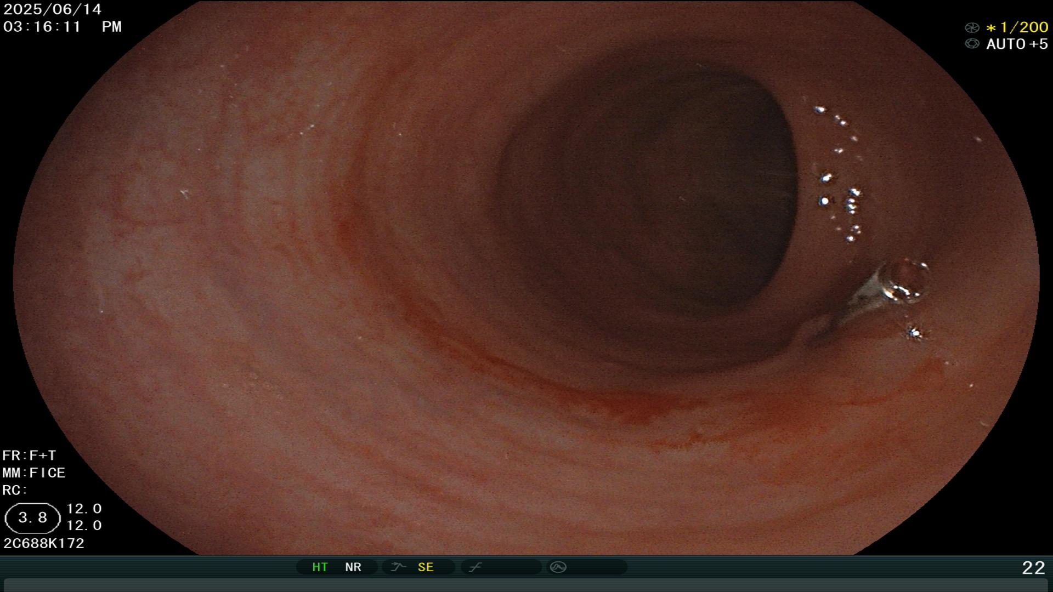Click the image counter 22

tap(1034, 567)
